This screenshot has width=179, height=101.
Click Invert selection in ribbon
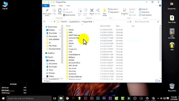point(145,15)
